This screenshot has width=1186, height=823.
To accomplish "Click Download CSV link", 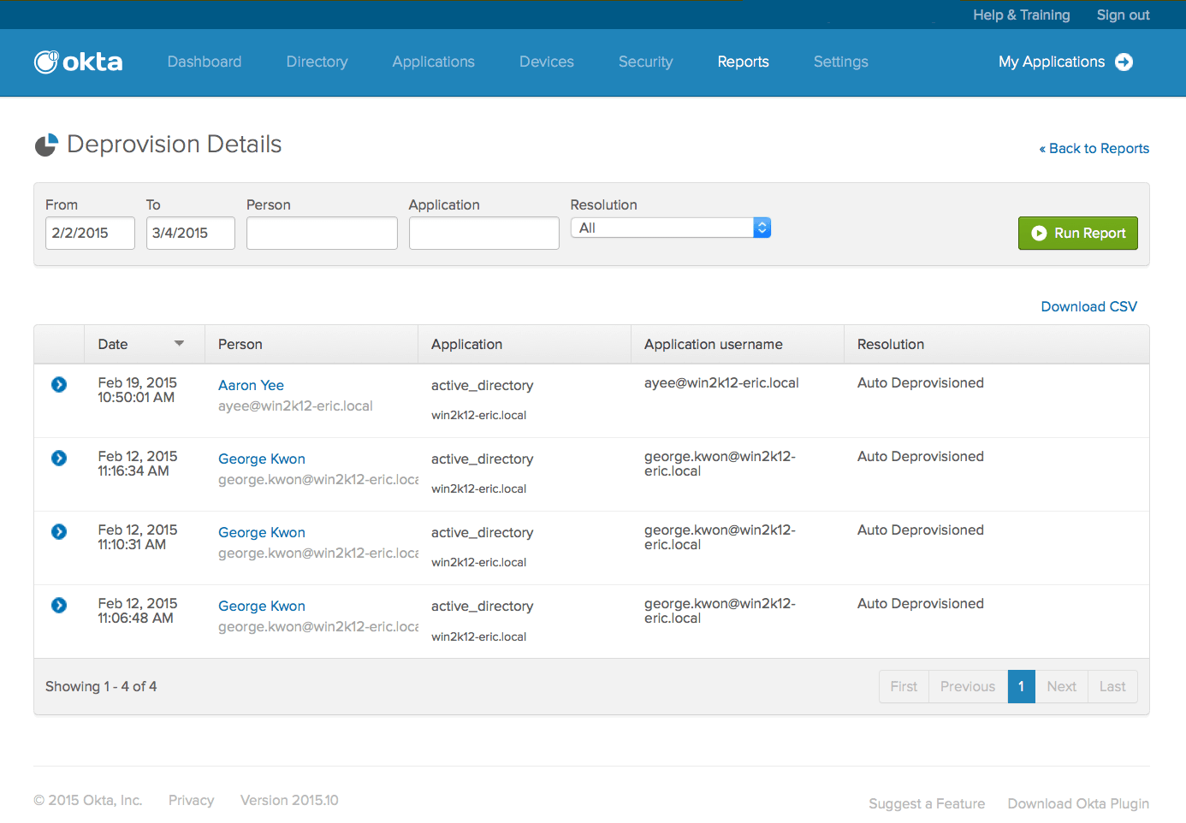I will pyautogui.click(x=1088, y=306).
